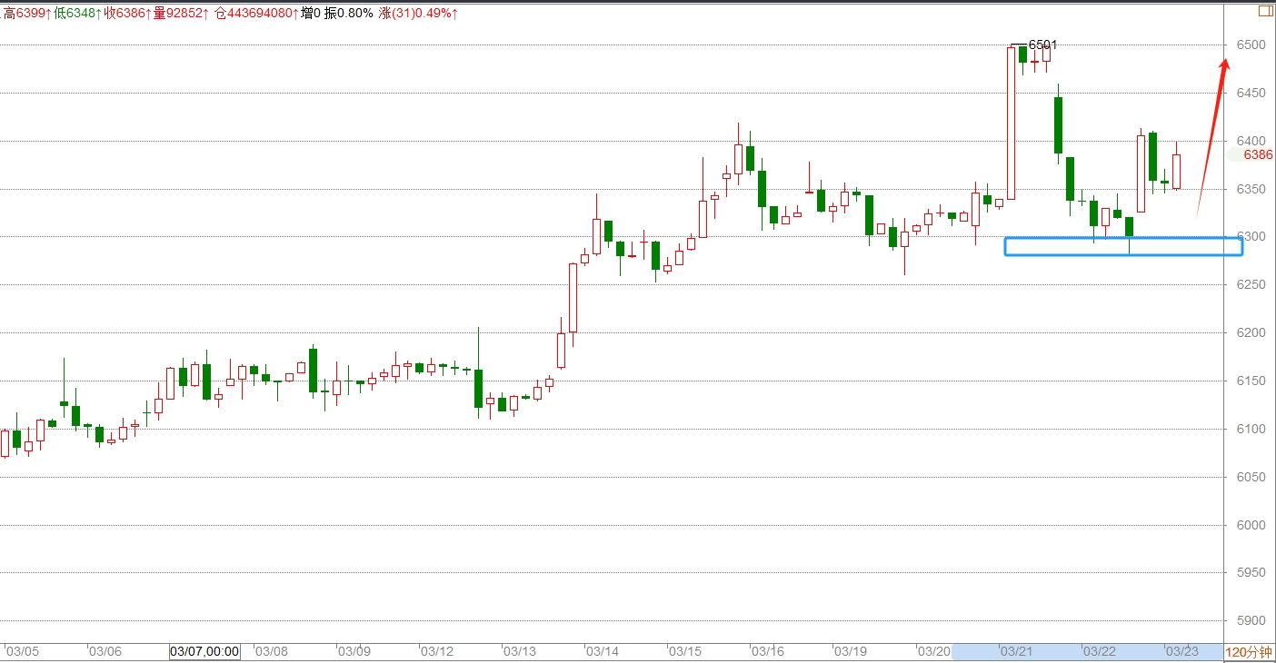
Task: Click the 03/06 date axis label
Action: tap(105, 652)
